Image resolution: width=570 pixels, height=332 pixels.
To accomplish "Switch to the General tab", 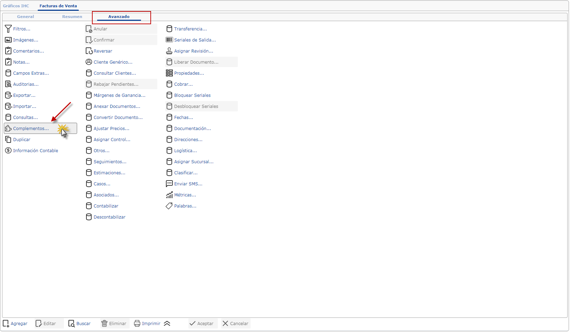I will tap(26, 17).
